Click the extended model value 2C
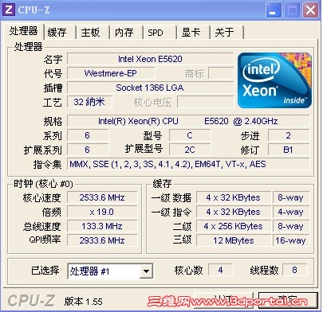 [190, 150]
